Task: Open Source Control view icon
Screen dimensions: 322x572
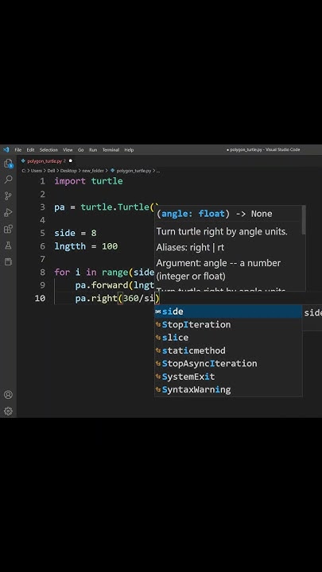Action: 8,196
